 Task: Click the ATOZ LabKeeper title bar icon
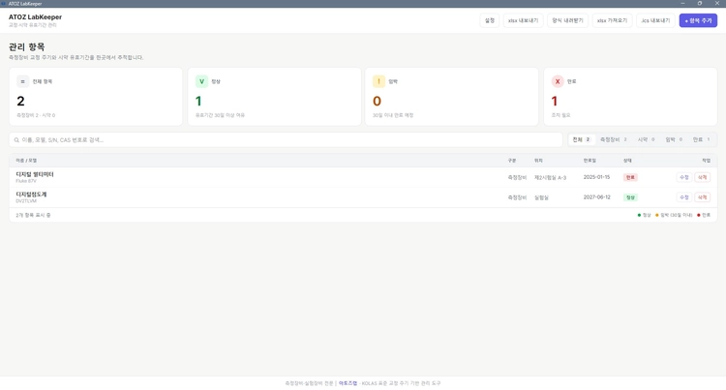click(x=3, y=3)
